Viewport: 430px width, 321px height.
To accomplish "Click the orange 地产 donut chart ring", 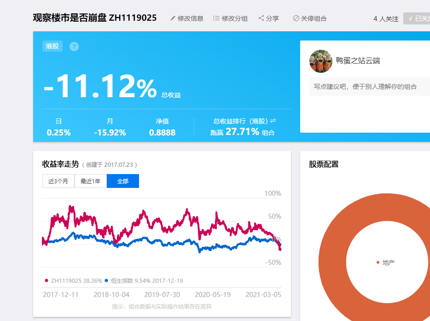I will [x=332, y=263].
